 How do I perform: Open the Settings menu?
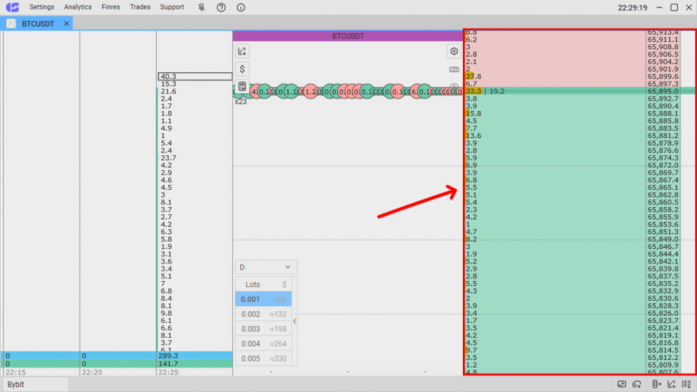(42, 7)
